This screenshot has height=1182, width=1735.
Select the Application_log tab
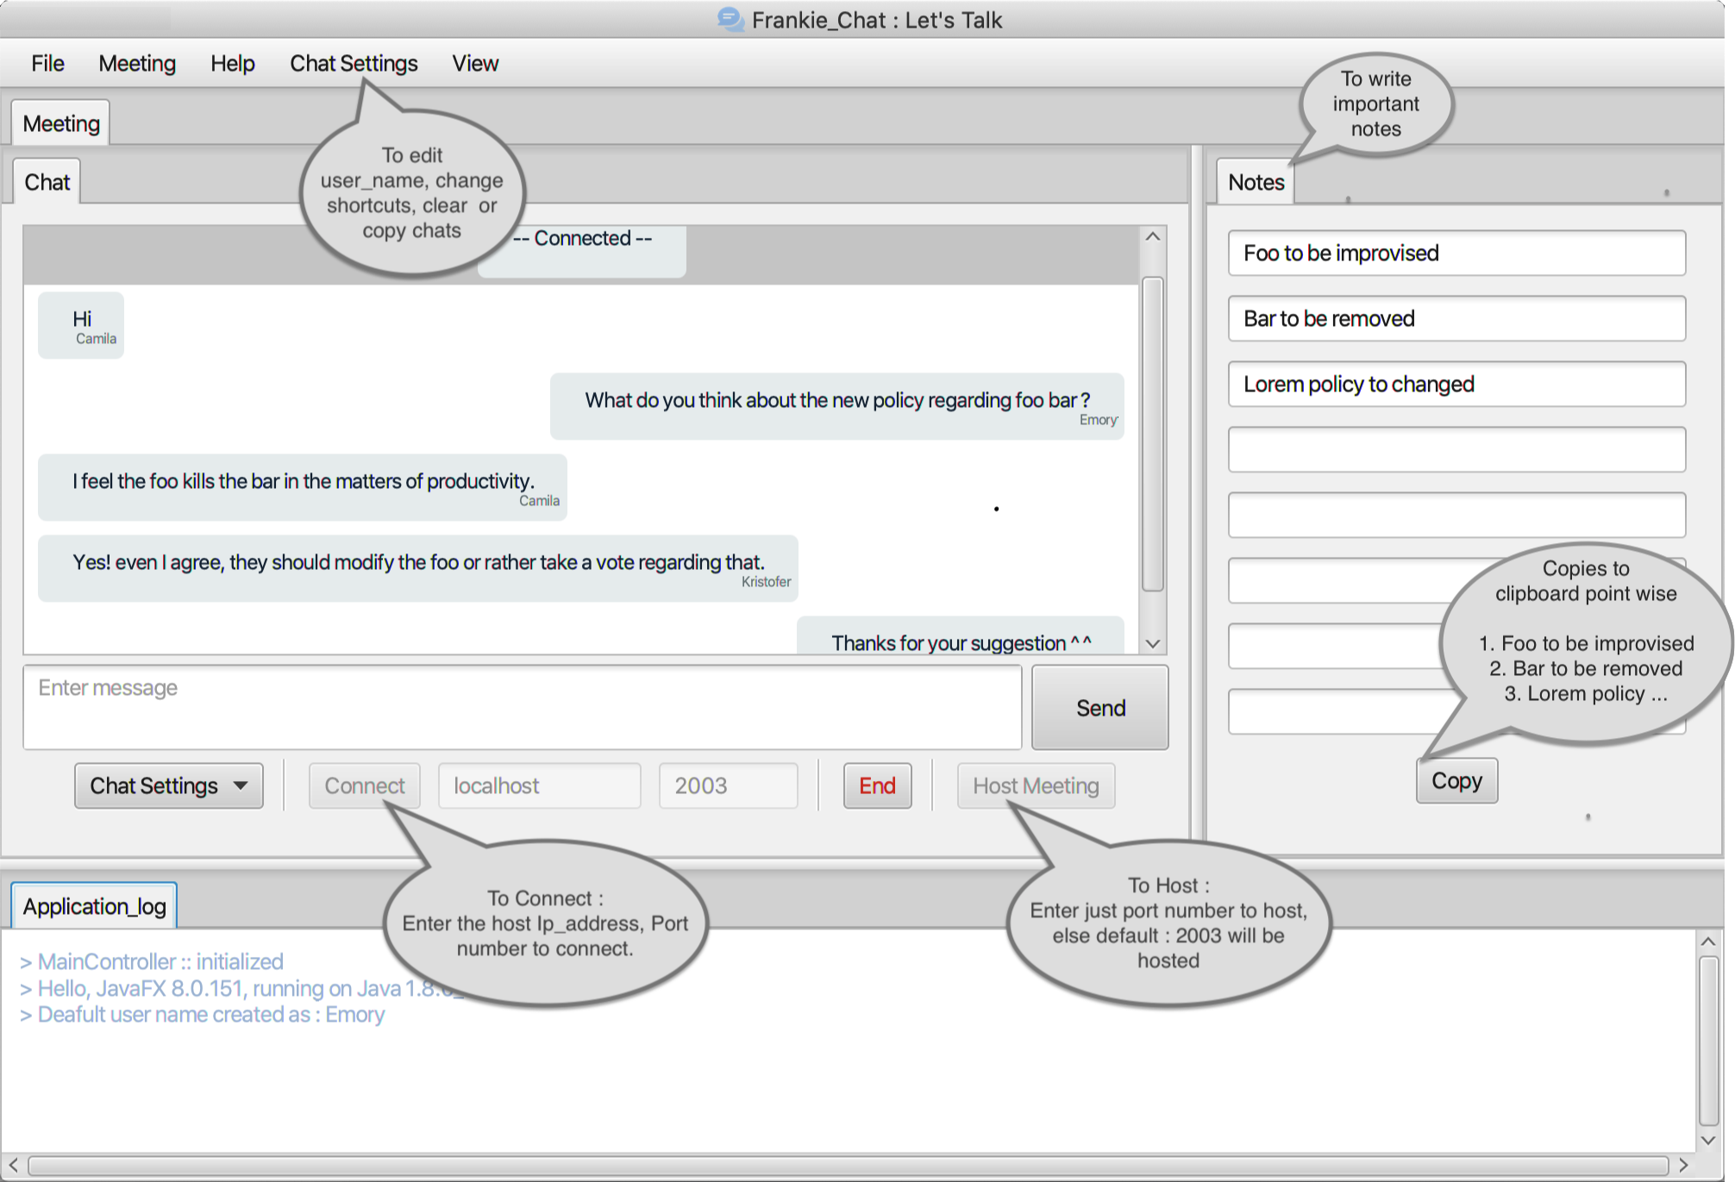[94, 906]
